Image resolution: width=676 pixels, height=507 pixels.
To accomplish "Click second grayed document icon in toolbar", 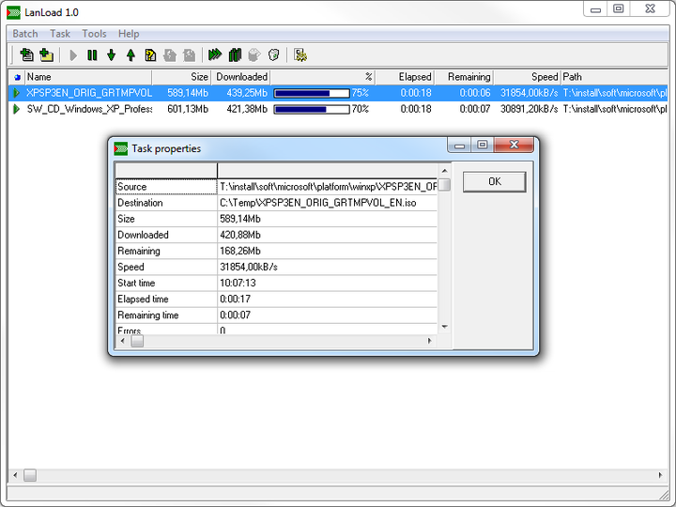I will click(190, 55).
